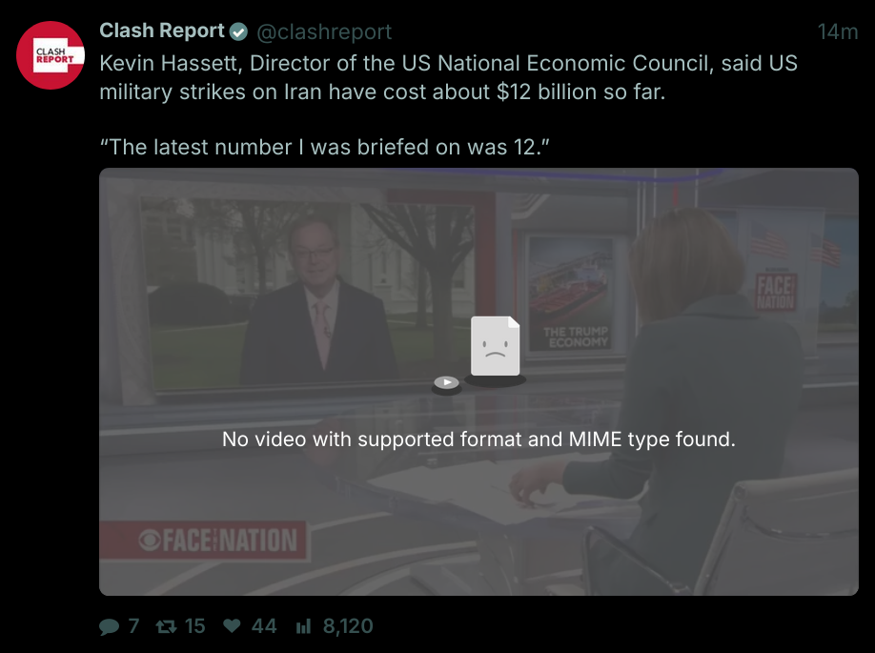The height and width of the screenshot is (653, 875).
Task: Open the post via the 14m timestamp
Action: [x=837, y=32]
